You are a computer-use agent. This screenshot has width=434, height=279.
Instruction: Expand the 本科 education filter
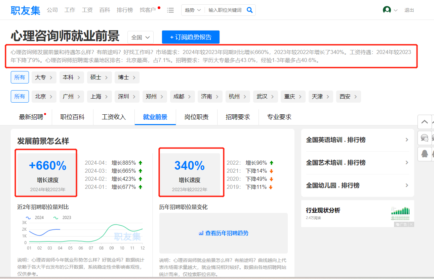tap(71, 77)
